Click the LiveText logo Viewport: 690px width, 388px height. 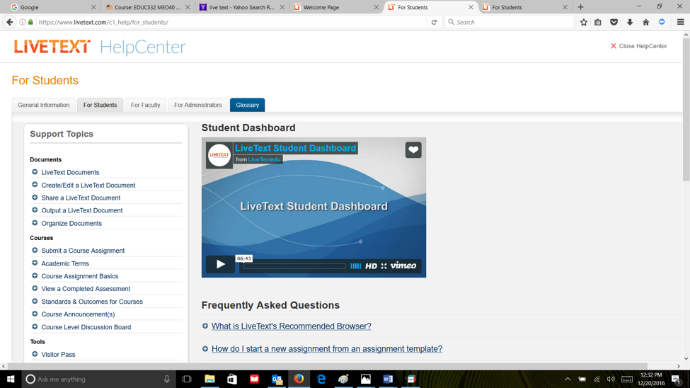pos(52,47)
